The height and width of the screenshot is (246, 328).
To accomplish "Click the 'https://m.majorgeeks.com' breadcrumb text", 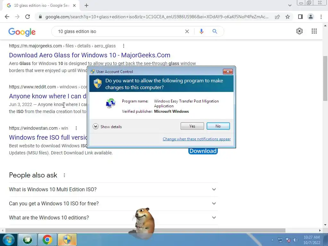I will point(35,46).
